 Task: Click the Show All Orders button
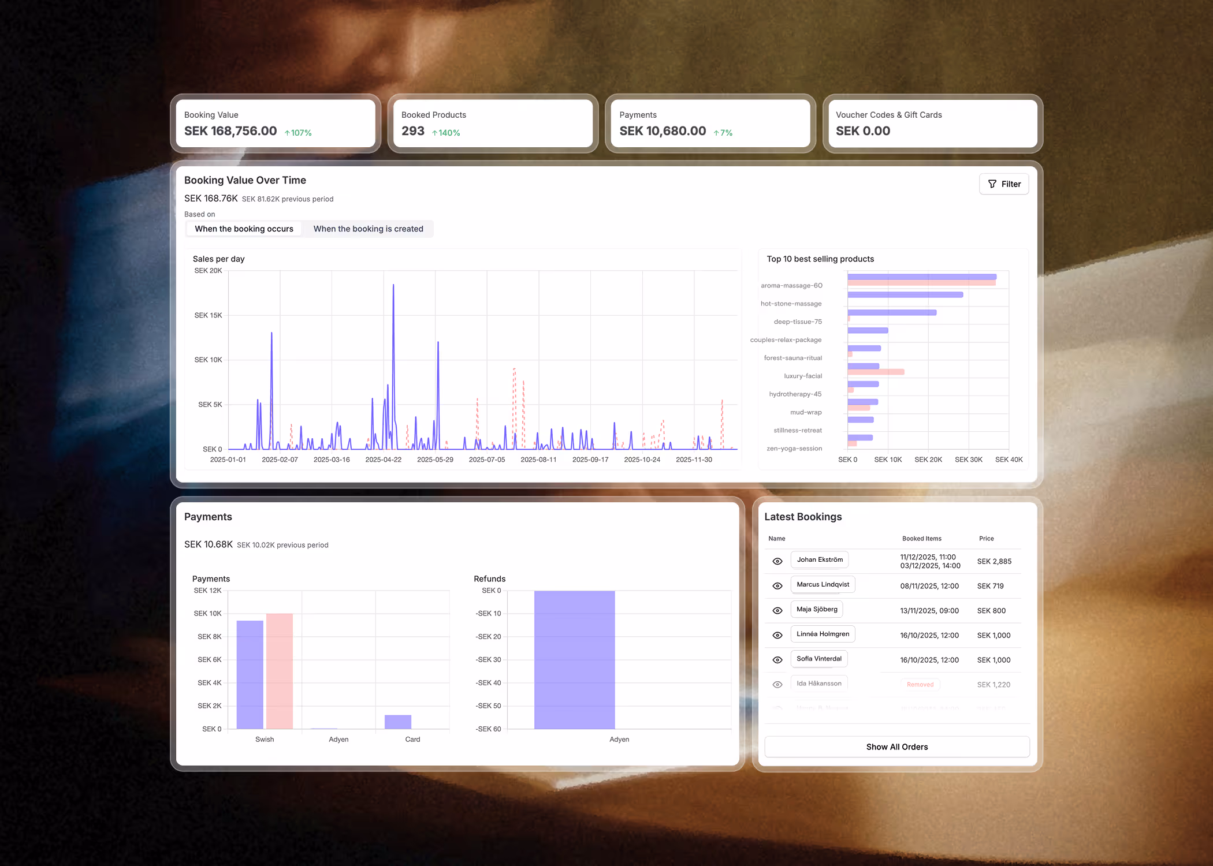coord(896,746)
